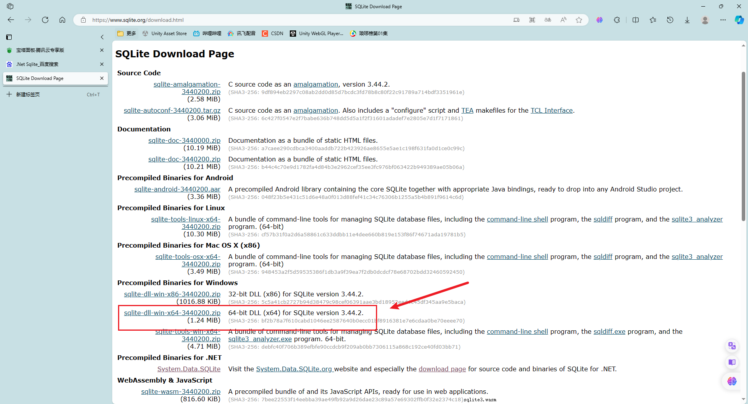Download sqlite-autoconf-3440200.tar.gz
This screenshot has width=748, height=404.
pyautogui.click(x=172, y=110)
